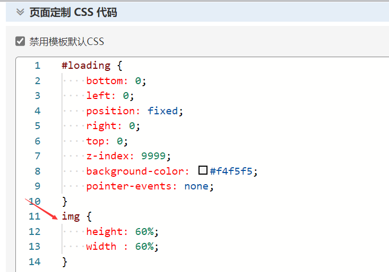This screenshot has width=389, height=272.
Task: Click the pointer-events property name
Action: pyautogui.click(x=132, y=186)
